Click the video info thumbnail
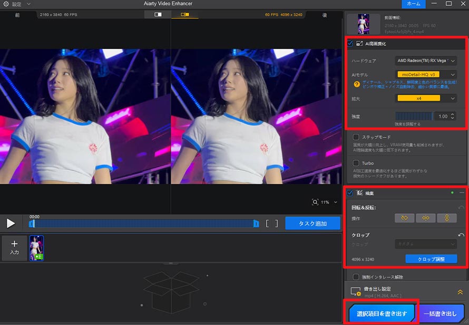469x325 pixels. click(363, 24)
